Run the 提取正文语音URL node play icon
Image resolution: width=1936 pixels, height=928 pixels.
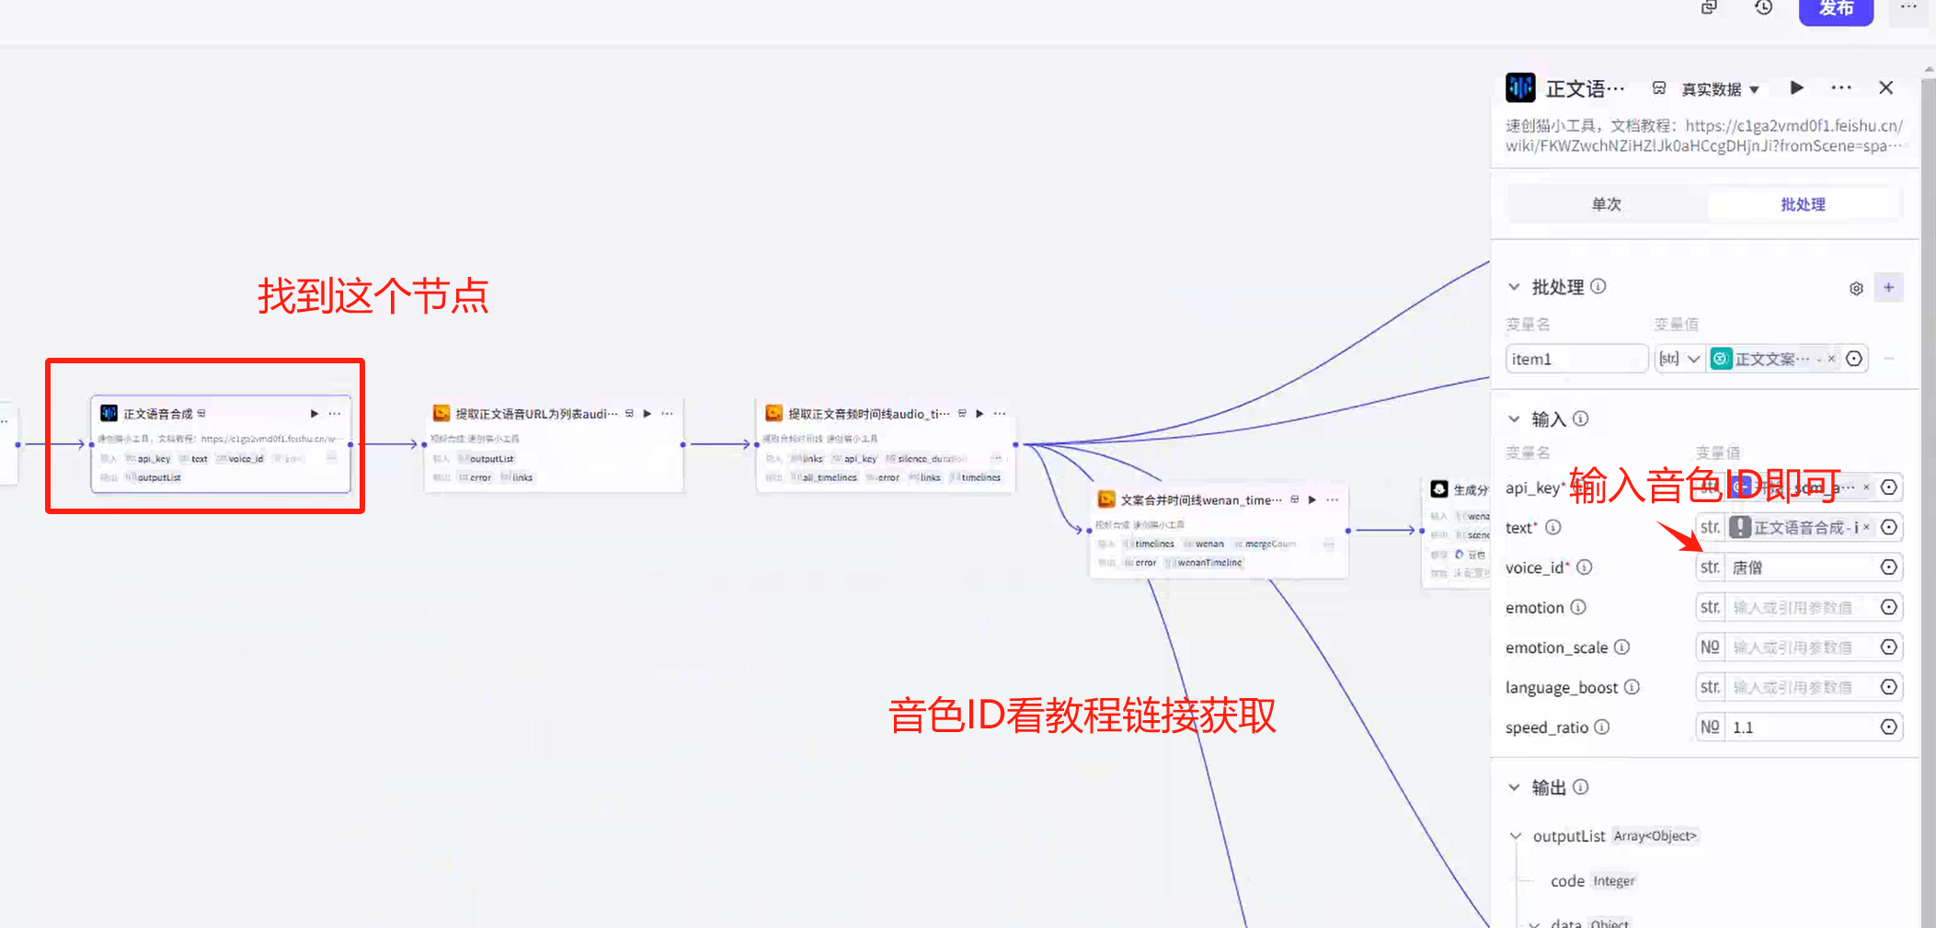[x=647, y=413]
